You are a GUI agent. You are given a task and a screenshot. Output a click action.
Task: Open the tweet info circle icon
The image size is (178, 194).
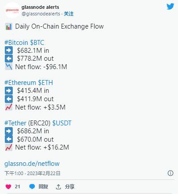pos(171,173)
